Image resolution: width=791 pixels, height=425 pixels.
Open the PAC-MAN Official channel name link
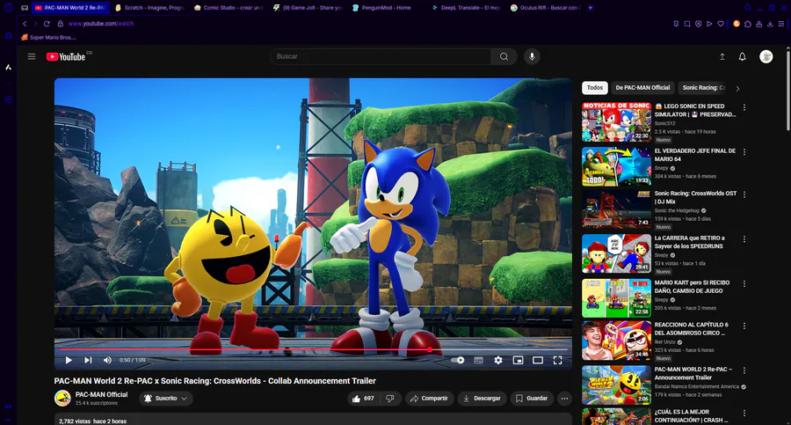tap(101, 395)
